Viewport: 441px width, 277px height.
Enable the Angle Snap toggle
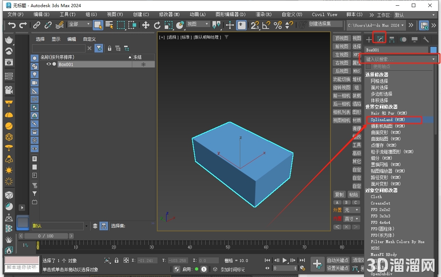click(x=266, y=26)
